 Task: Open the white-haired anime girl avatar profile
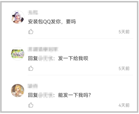pos(18,17)
